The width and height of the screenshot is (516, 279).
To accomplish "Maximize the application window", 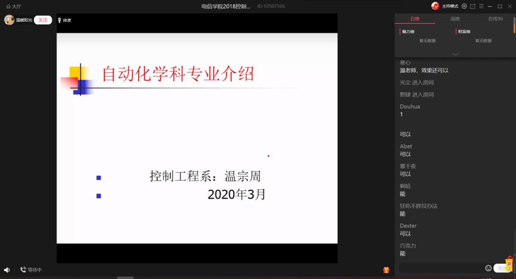I will point(499,6).
